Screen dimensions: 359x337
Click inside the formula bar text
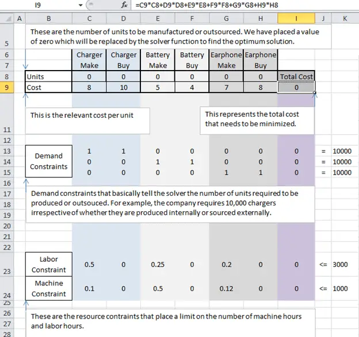click(x=207, y=5)
